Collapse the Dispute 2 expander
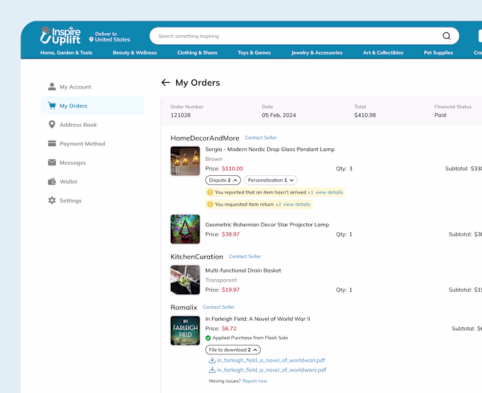This screenshot has height=393, width=482. 223,181
